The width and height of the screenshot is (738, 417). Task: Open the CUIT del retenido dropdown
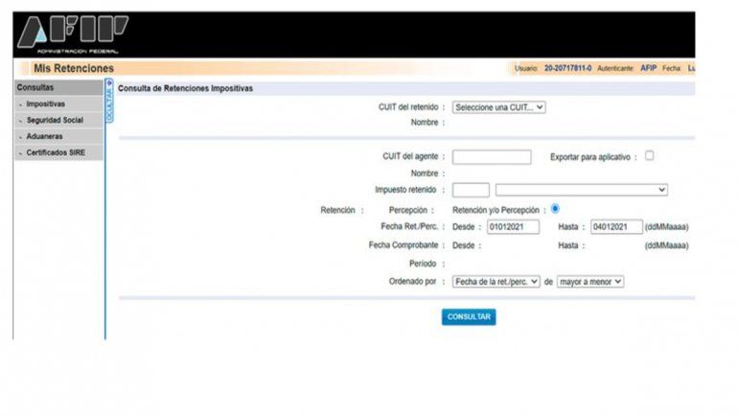[498, 107]
